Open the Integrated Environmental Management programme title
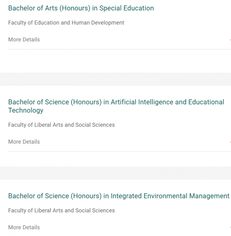 click(119, 196)
